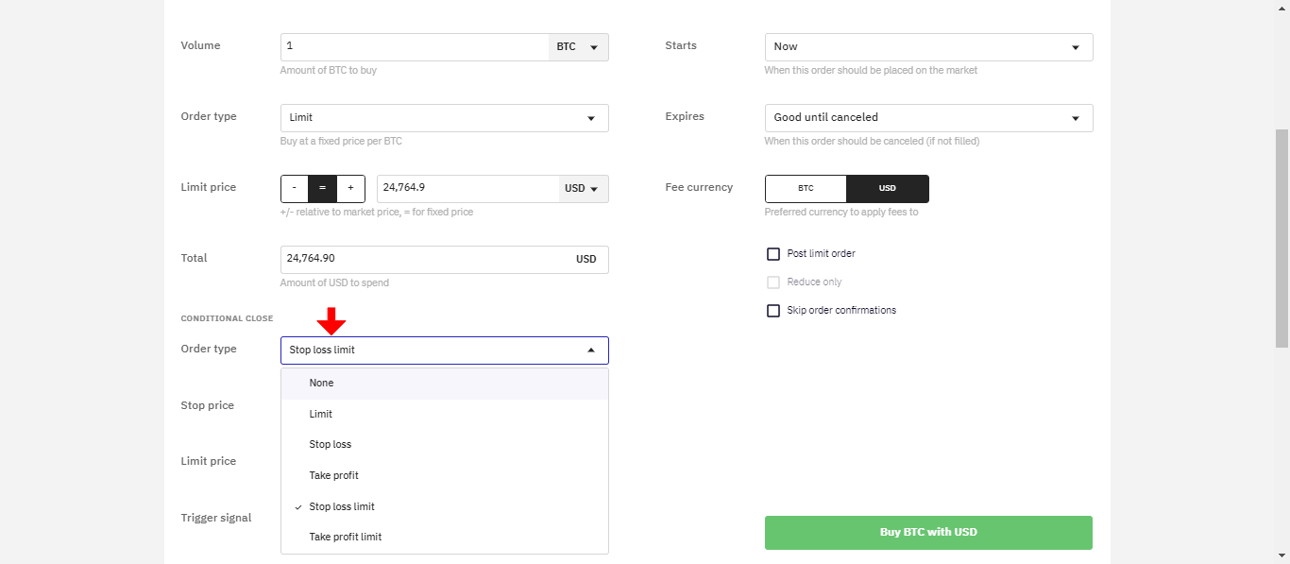Set fee currency to USD
Viewport: 1290px width, 564px height.
click(x=888, y=189)
